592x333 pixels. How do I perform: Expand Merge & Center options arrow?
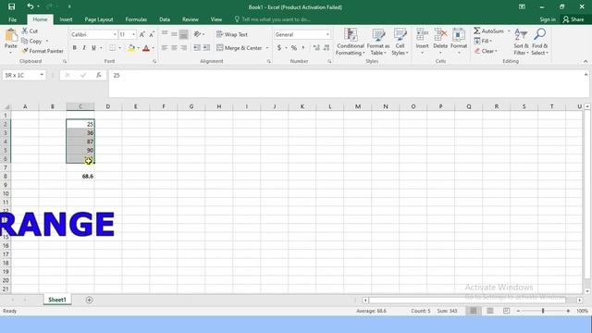(267, 48)
